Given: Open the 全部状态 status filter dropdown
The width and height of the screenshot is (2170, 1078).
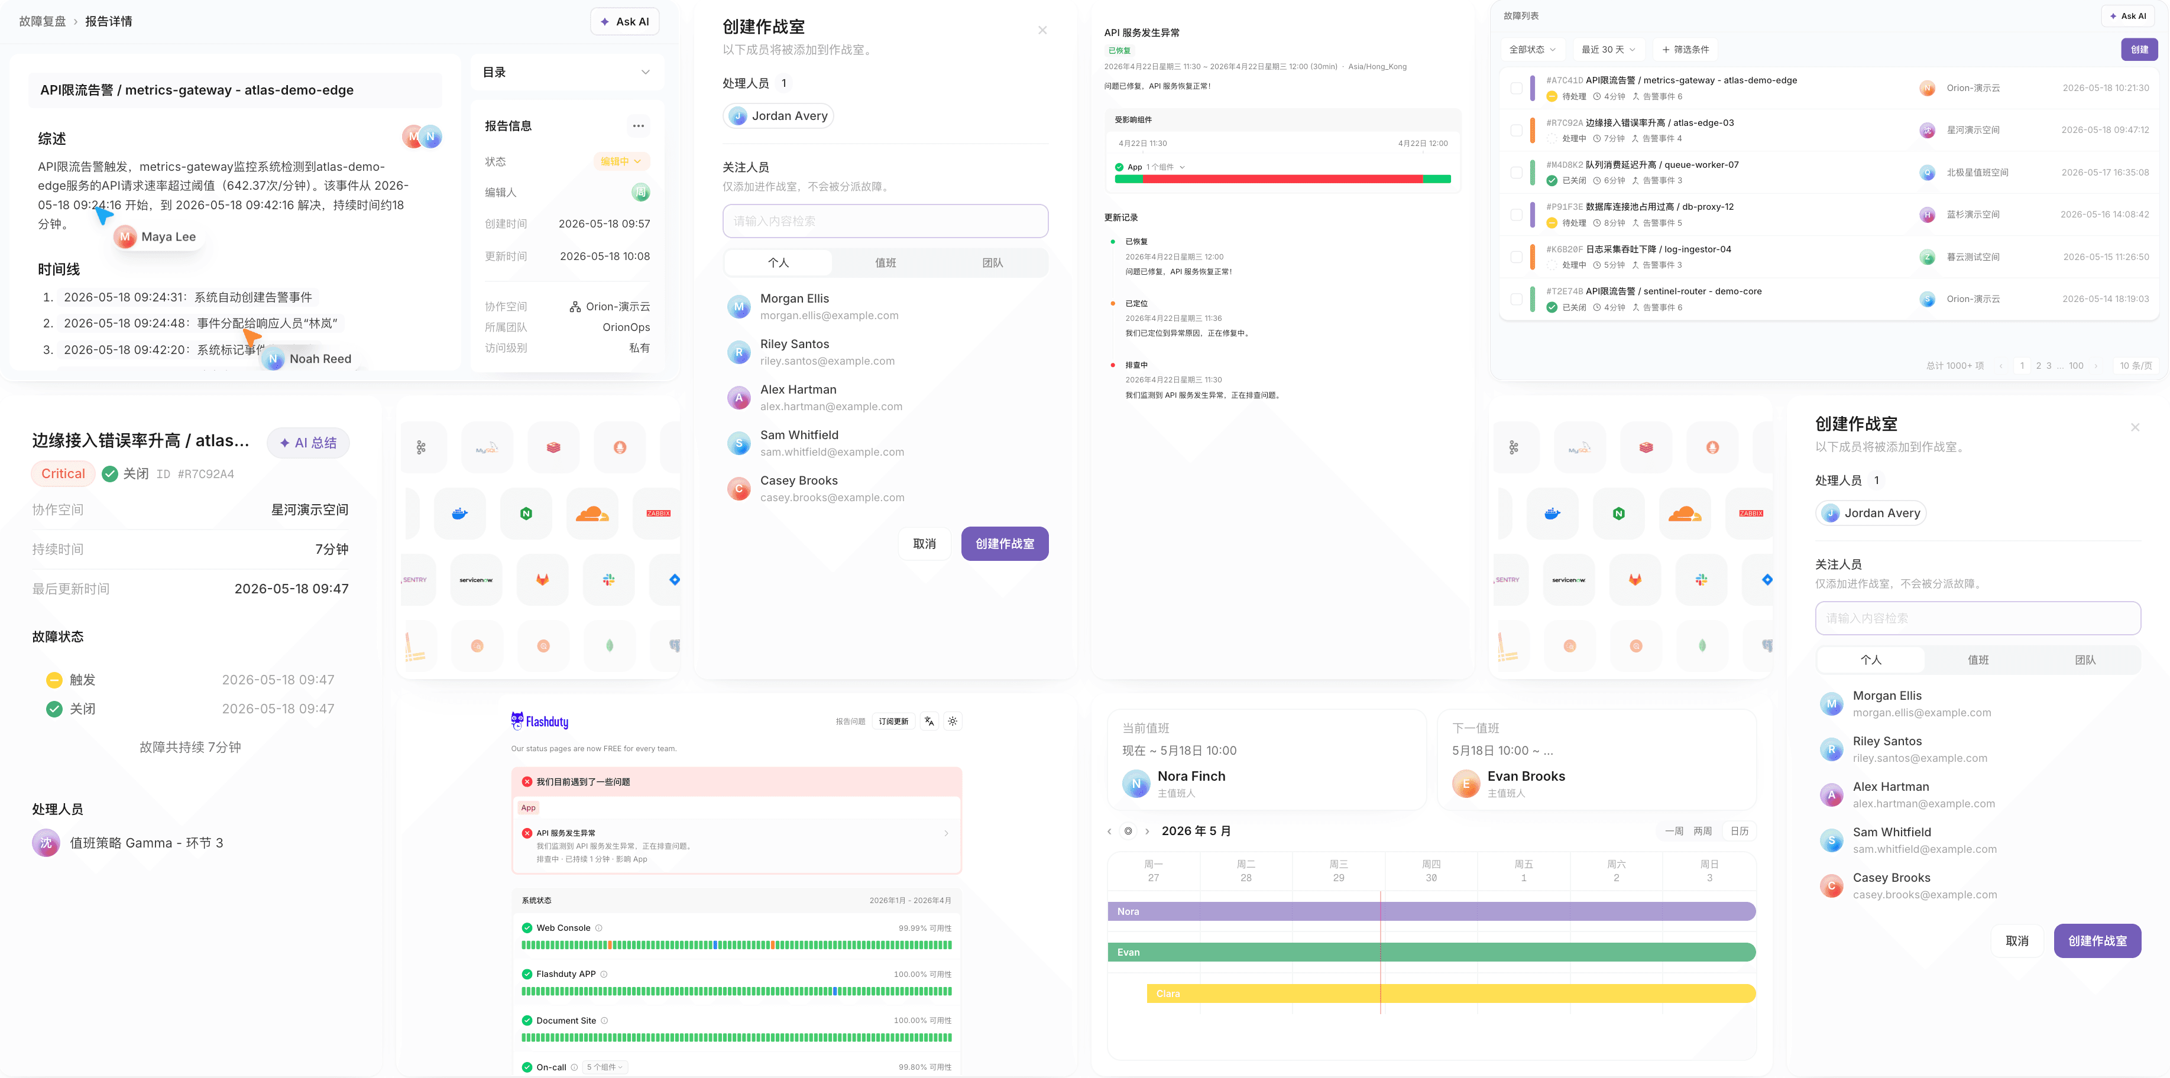Looking at the screenshot, I should pyautogui.click(x=1533, y=50).
